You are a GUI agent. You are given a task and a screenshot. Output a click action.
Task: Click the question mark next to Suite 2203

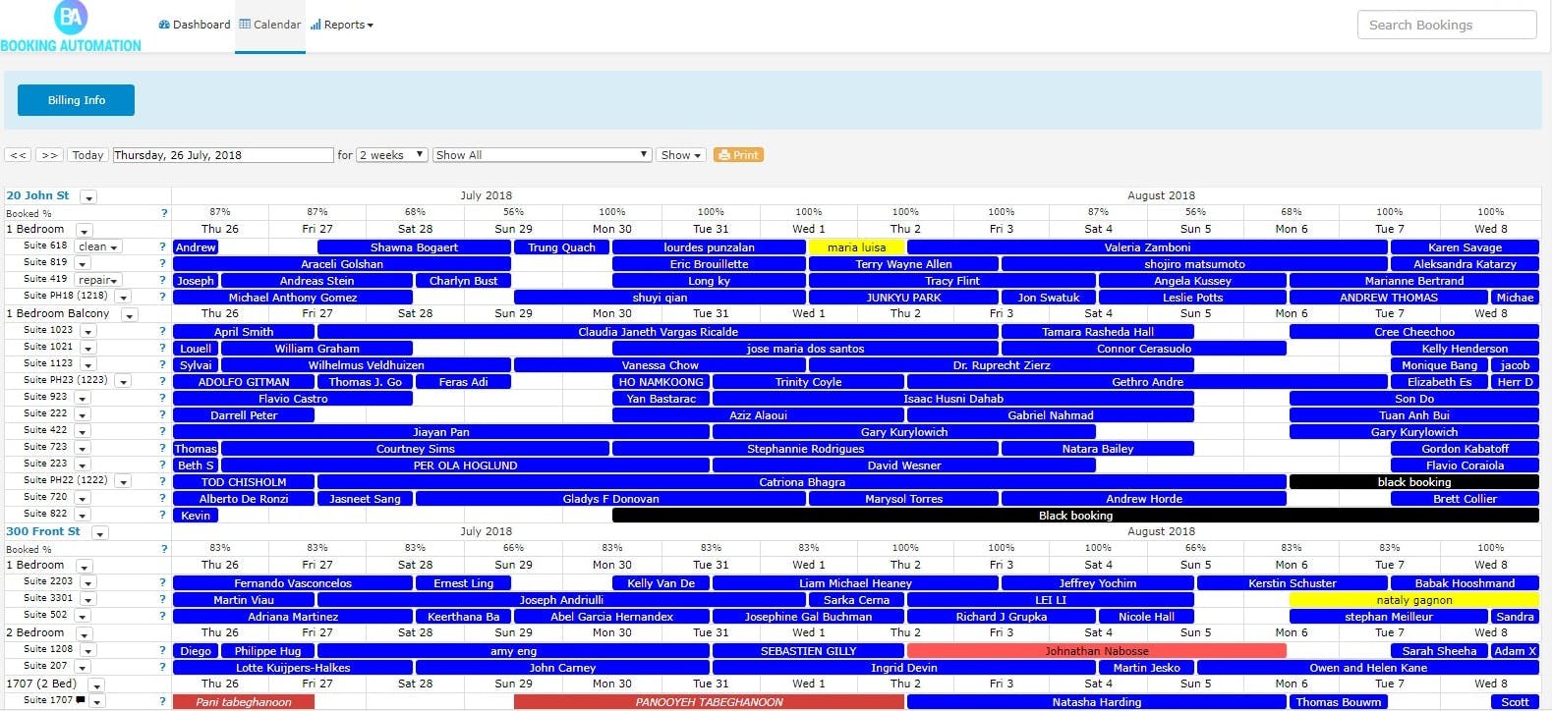(x=163, y=582)
